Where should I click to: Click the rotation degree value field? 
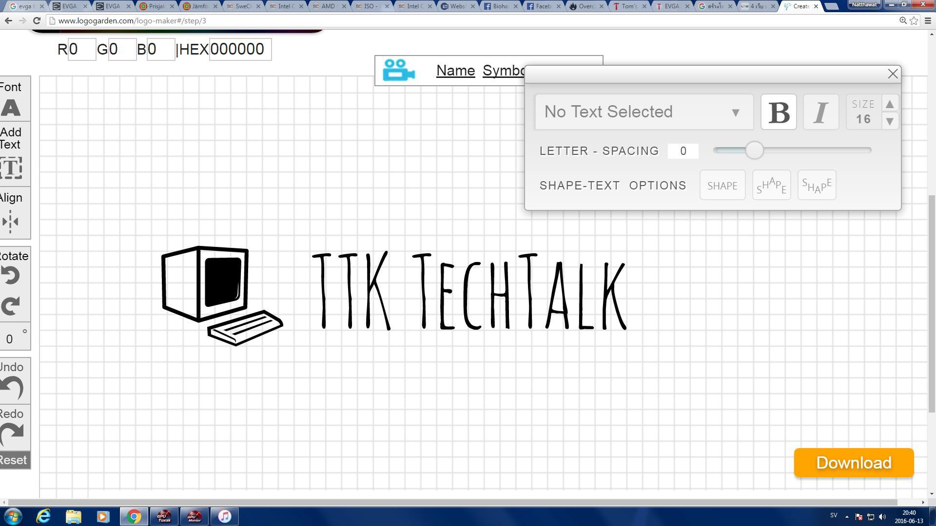click(11, 339)
